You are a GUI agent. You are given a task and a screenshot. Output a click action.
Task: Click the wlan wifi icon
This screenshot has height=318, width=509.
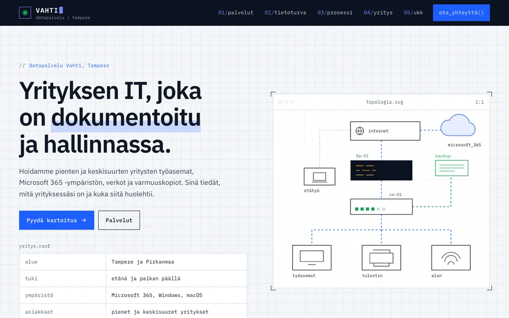pos(451,258)
